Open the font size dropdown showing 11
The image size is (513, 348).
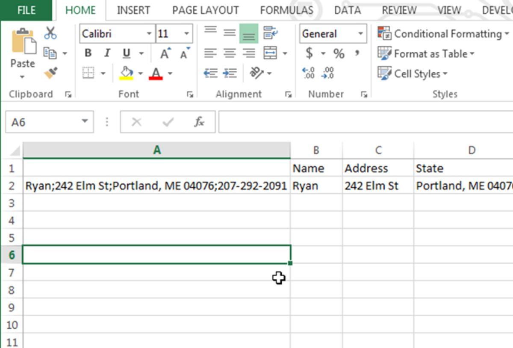coord(186,33)
